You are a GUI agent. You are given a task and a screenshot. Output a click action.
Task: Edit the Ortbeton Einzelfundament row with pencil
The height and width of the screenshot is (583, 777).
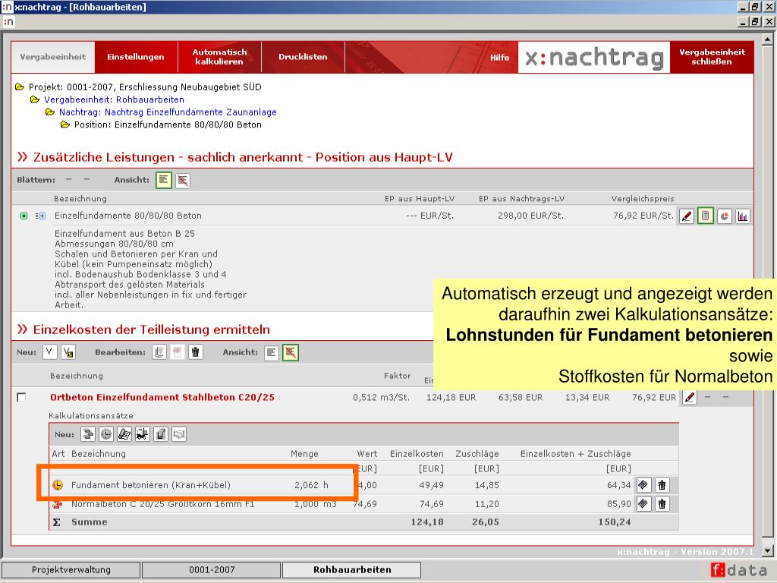[x=690, y=397]
